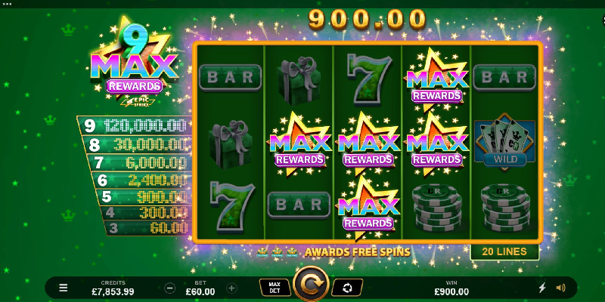
Task: Click the poker chip stack on the fifth reel
Action: [505, 208]
